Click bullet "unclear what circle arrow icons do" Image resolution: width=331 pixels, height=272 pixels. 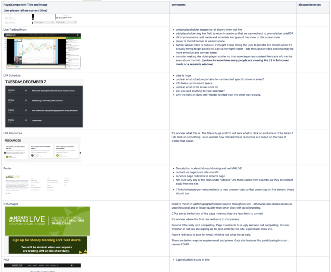coord(197,87)
